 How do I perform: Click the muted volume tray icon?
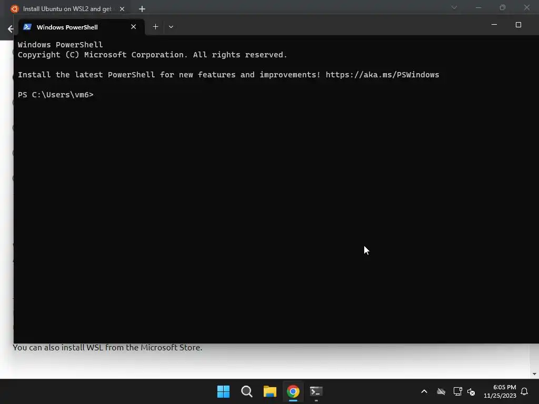[471, 391]
